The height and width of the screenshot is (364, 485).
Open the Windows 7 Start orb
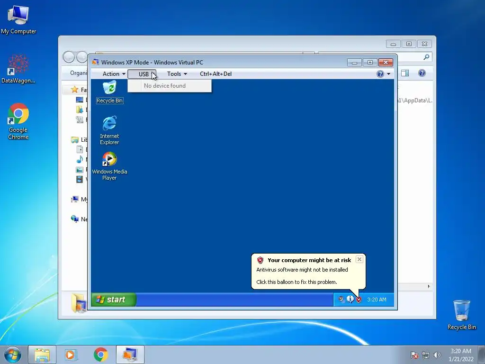click(x=13, y=355)
